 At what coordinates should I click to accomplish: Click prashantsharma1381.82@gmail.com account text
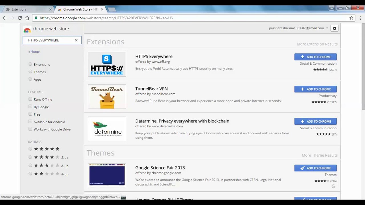click(296, 28)
